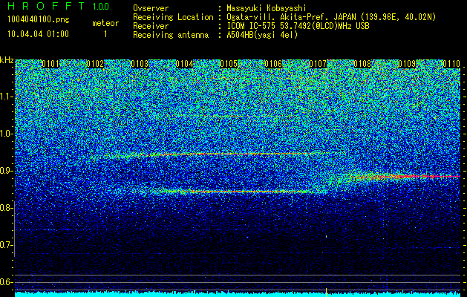
Task: Select the 1.1 kHz axis label
Action: (7, 97)
